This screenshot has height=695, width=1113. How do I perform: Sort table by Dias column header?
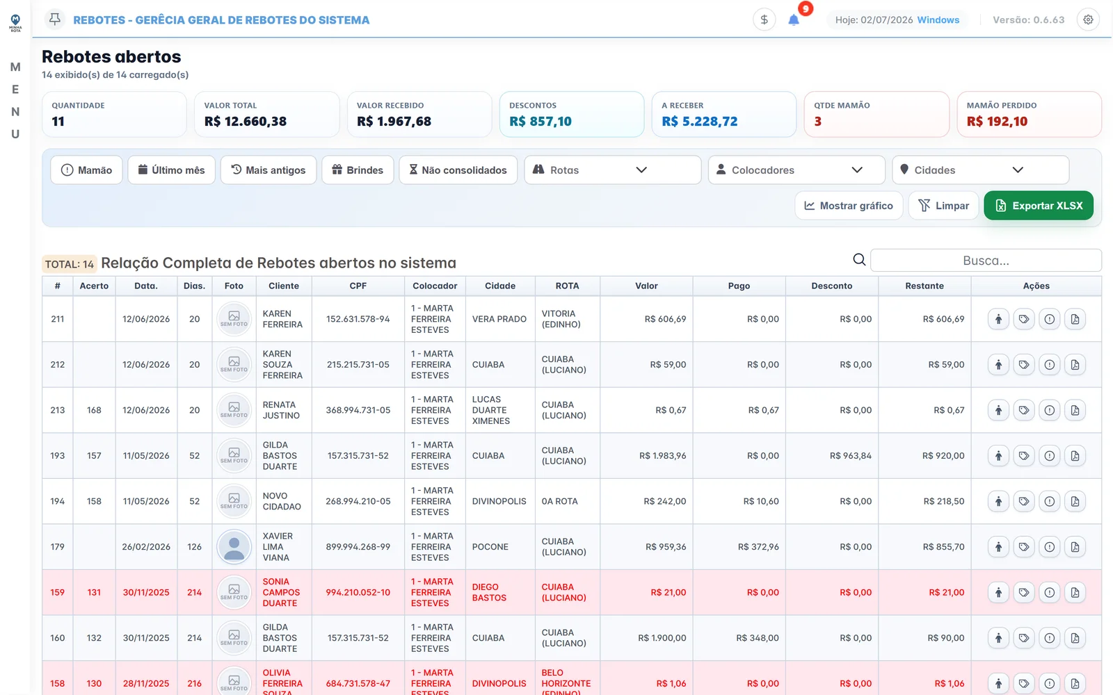click(195, 286)
